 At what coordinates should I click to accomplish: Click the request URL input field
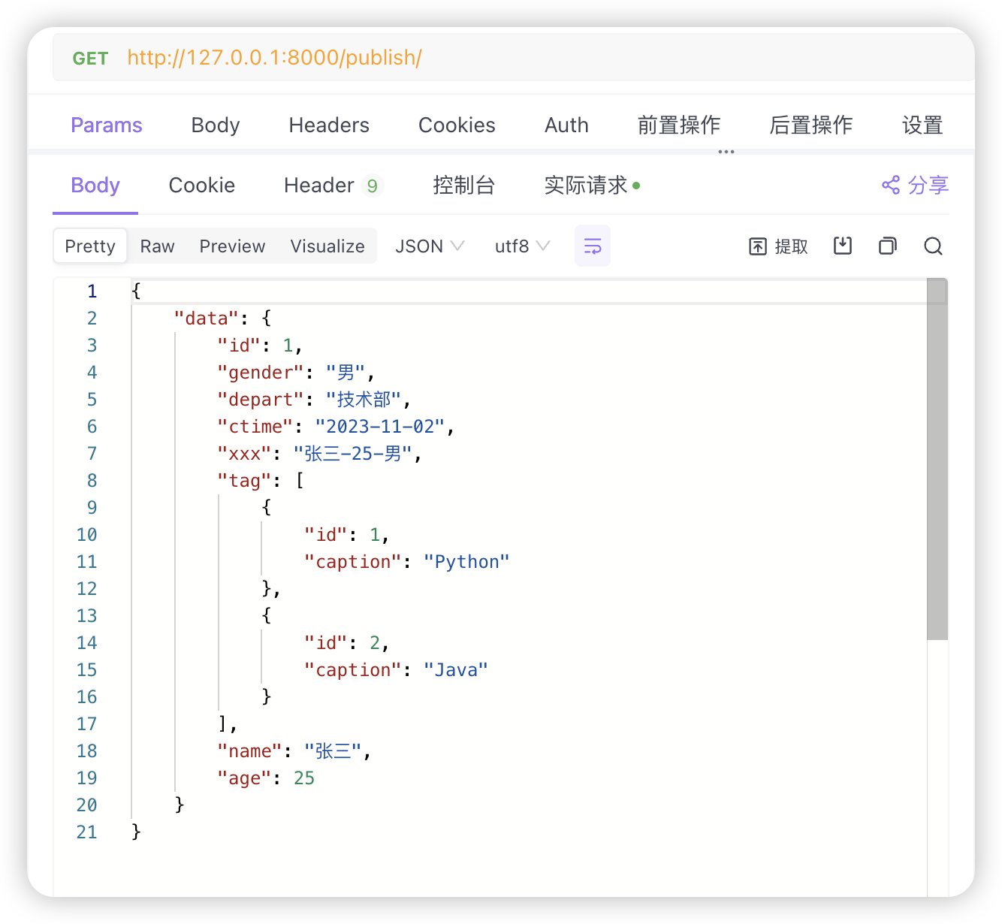(526, 58)
